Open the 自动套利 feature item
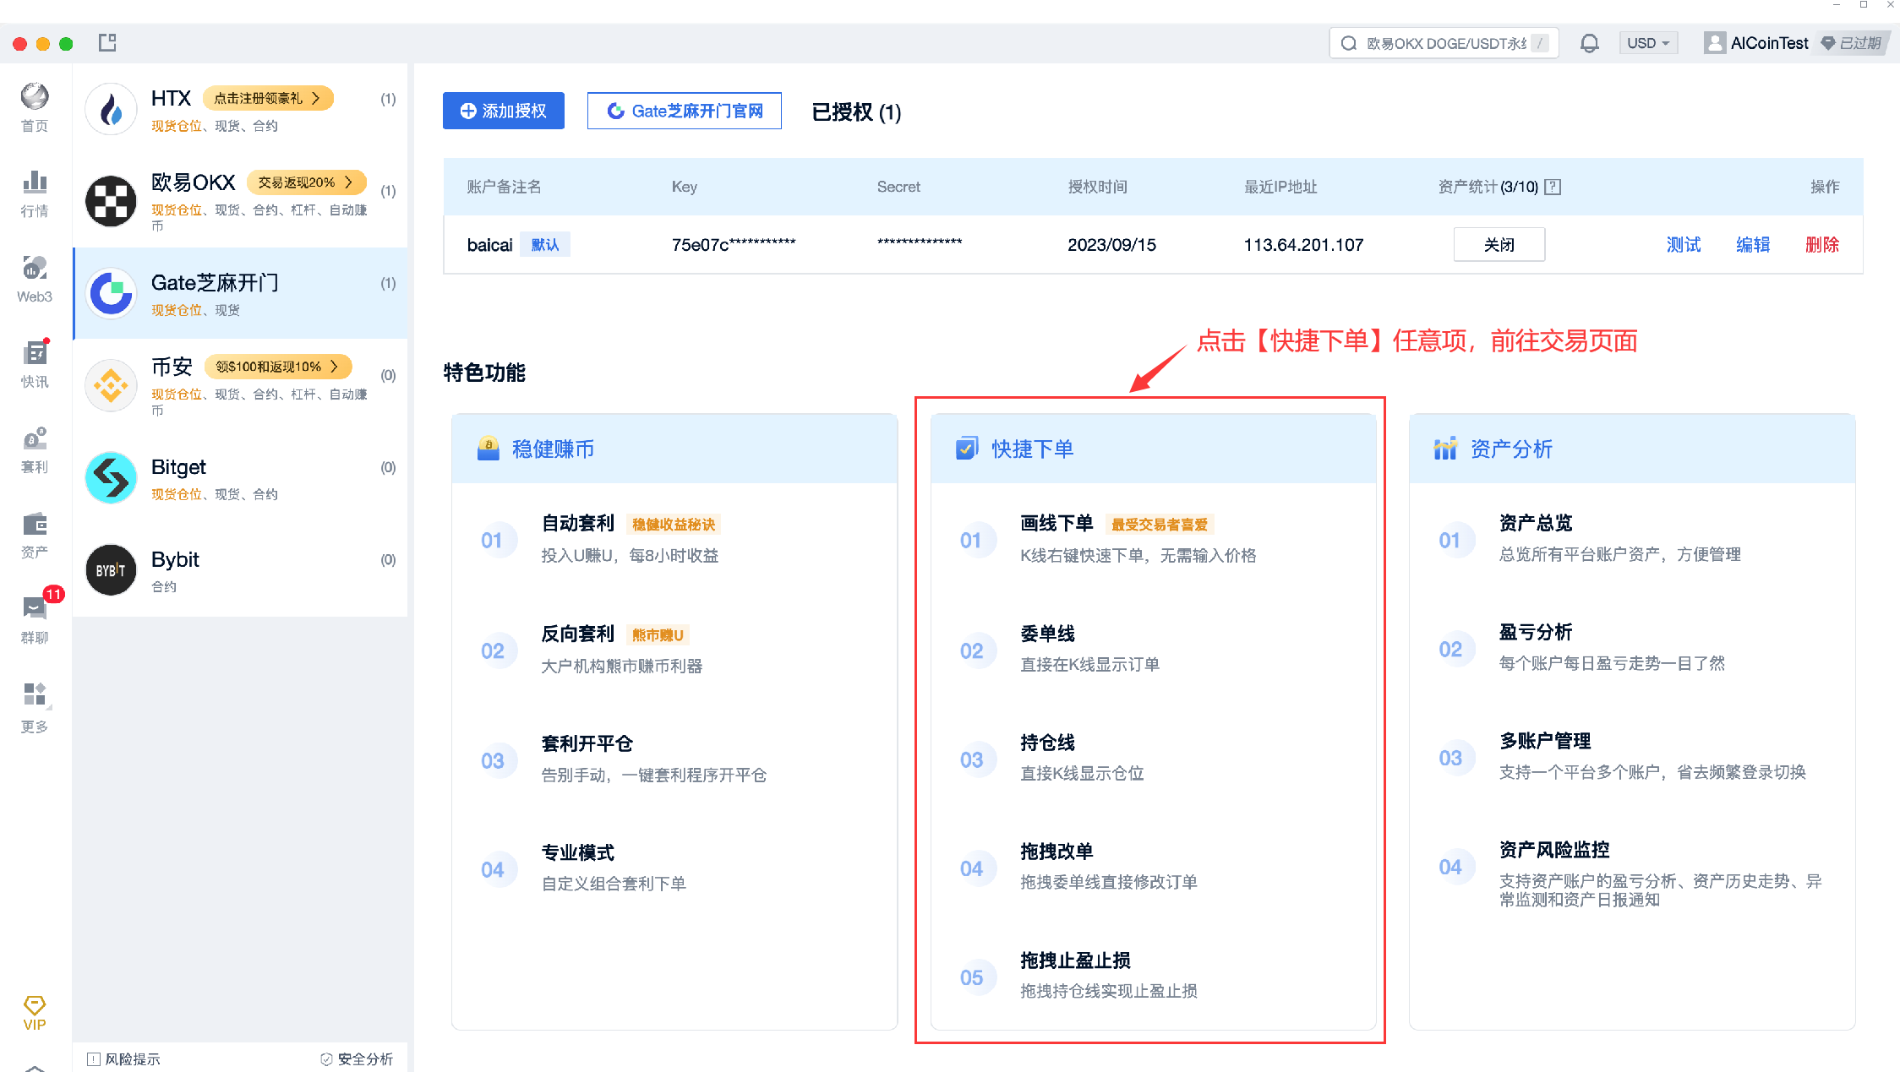Screen dimensions: 1900x1072 point(674,539)
